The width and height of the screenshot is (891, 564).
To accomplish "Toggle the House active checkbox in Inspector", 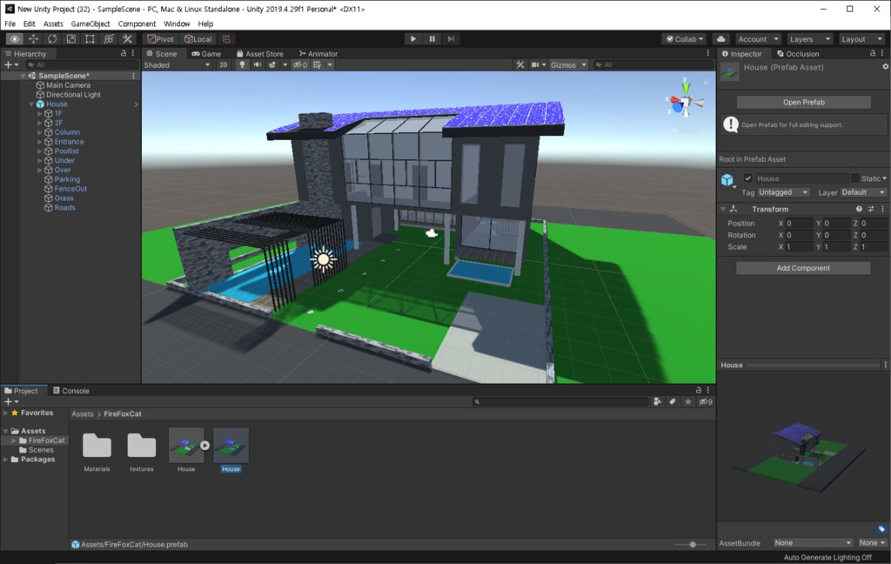I will click(748, 178).
